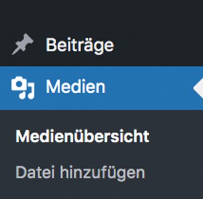Open the media library overview link

point(82,136)
